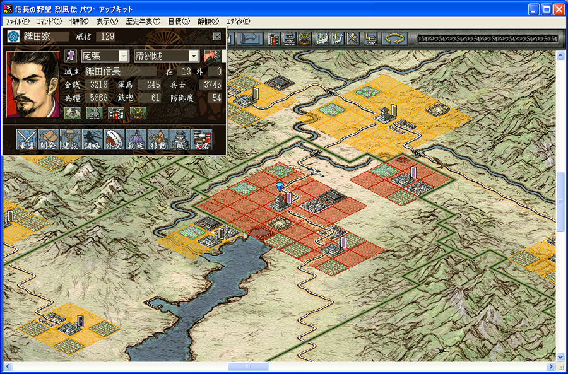Click the vertical scrollbar down arrow
This screenshot has width=568, height=374.
(x=560, y=357)
